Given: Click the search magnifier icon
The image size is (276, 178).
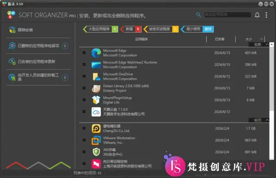Looking at the screenshot, I should [x=198, y=15].
